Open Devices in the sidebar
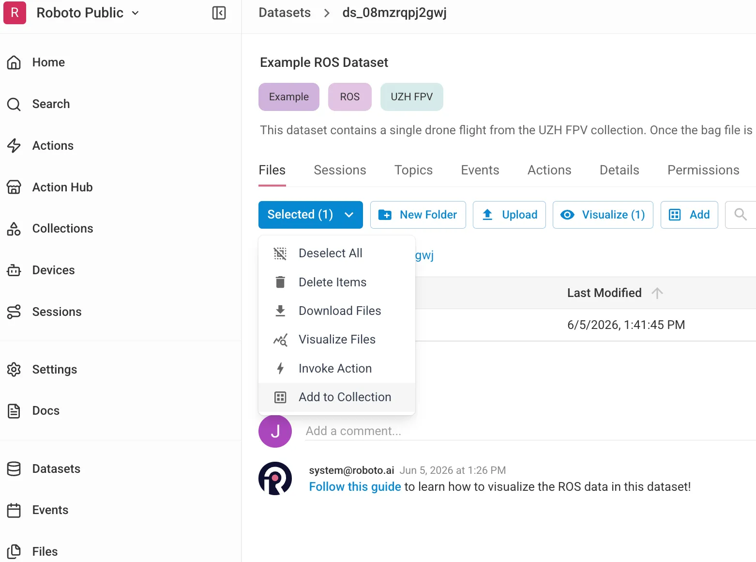This screenshot has width=756, height=562. pyautogui.click(x=53, y=270)
